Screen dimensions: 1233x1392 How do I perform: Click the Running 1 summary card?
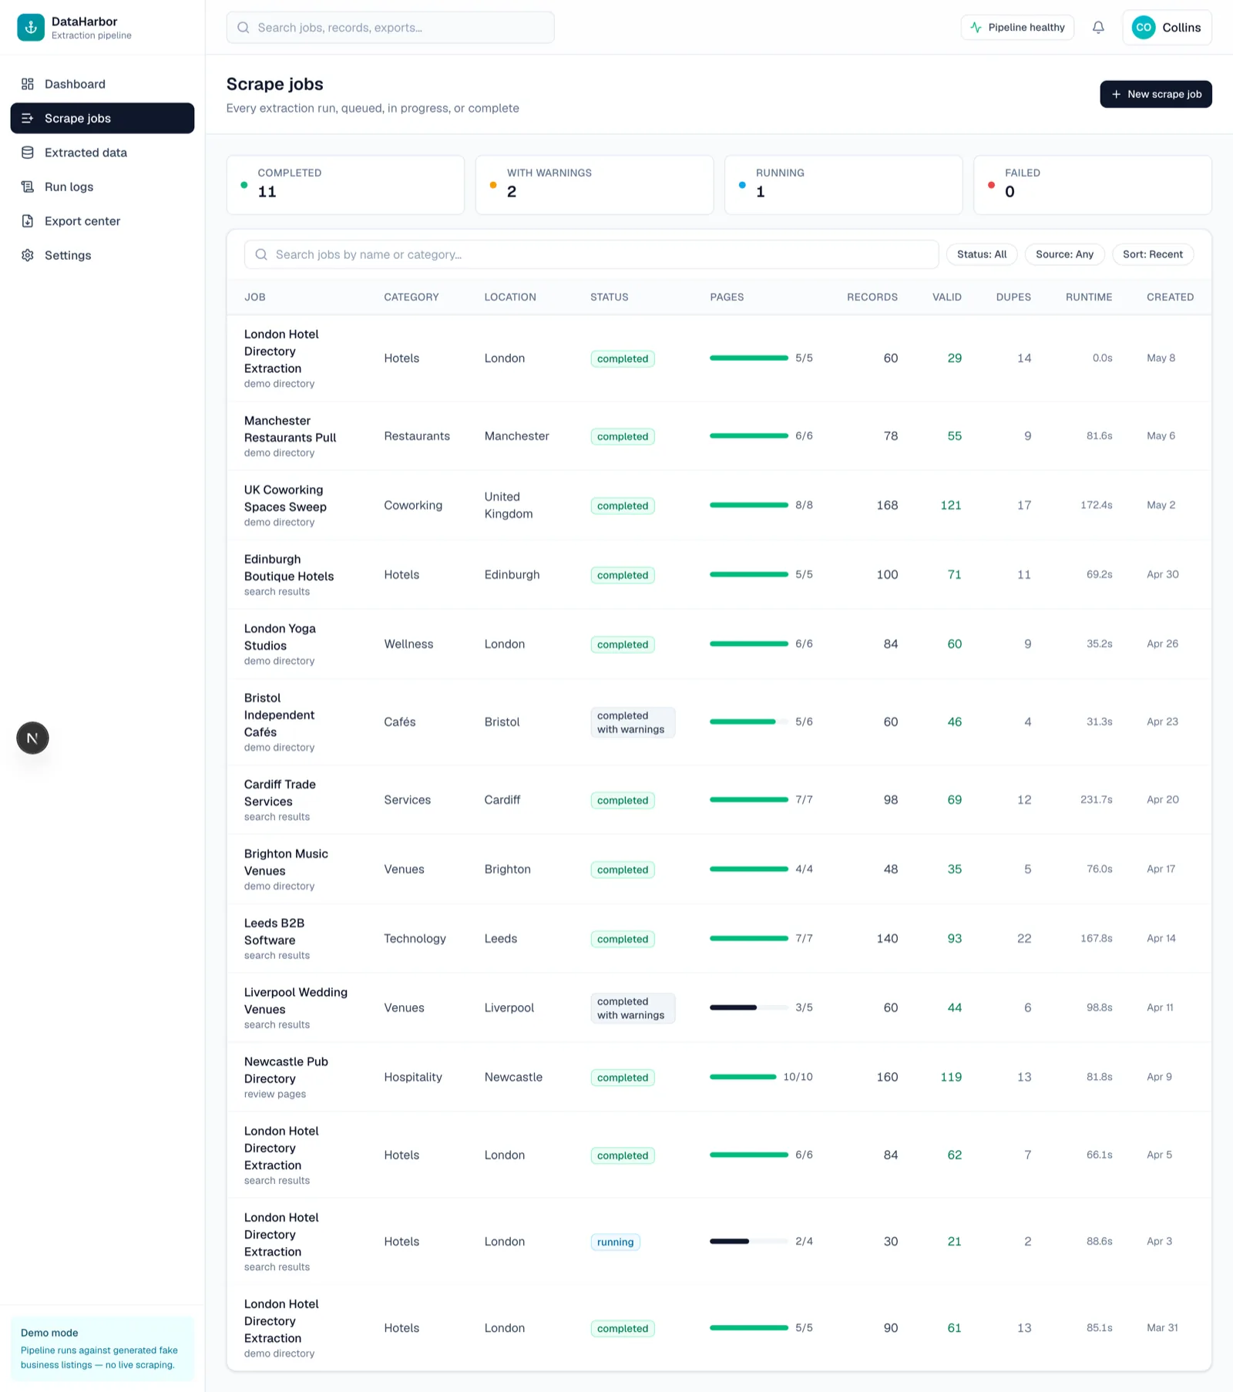(843, 185)
